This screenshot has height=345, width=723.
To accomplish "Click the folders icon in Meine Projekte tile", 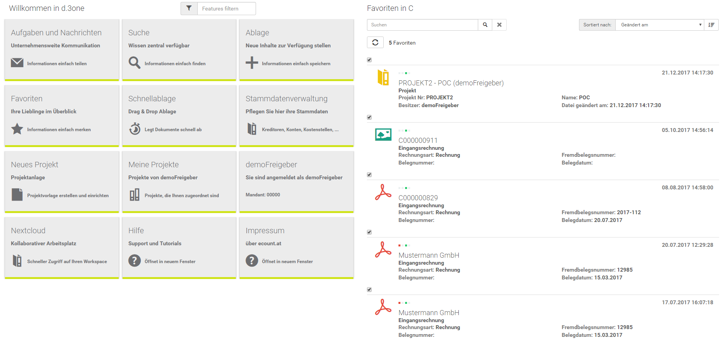I will point(135,194).
